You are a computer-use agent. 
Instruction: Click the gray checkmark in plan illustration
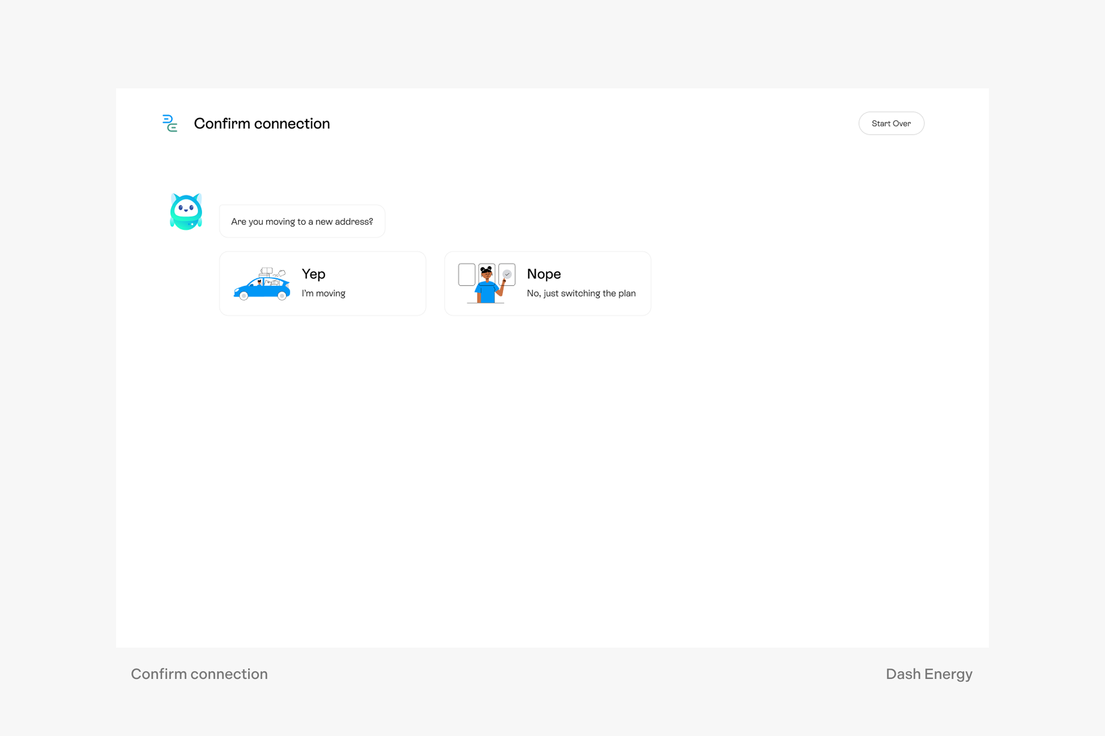point(507,274)
